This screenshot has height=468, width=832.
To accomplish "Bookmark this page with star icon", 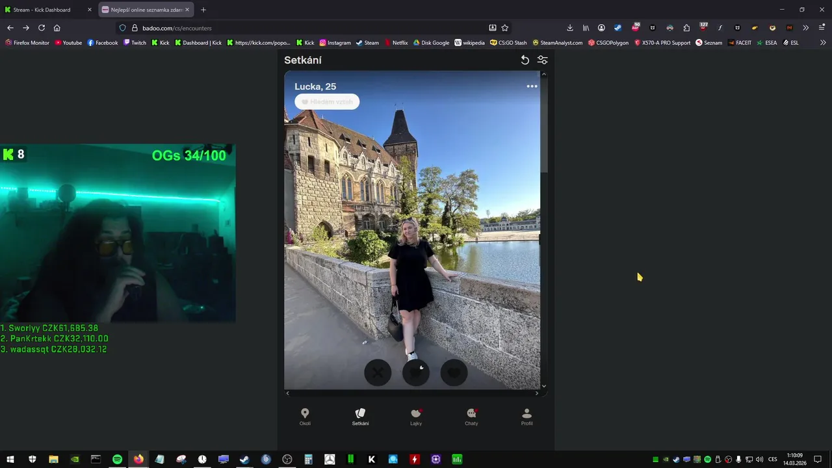I will pos(505,28).
